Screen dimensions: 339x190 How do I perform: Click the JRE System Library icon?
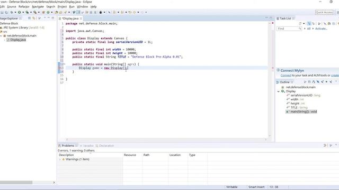[1, 27]
